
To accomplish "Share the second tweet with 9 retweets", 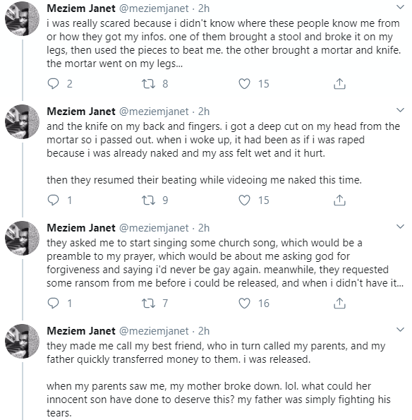I will [339, 200].
